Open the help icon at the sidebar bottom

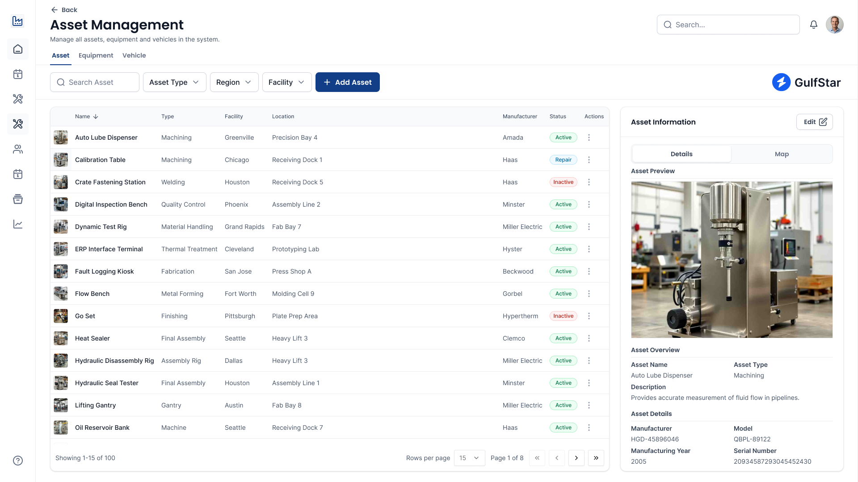(x=18, y=461)
